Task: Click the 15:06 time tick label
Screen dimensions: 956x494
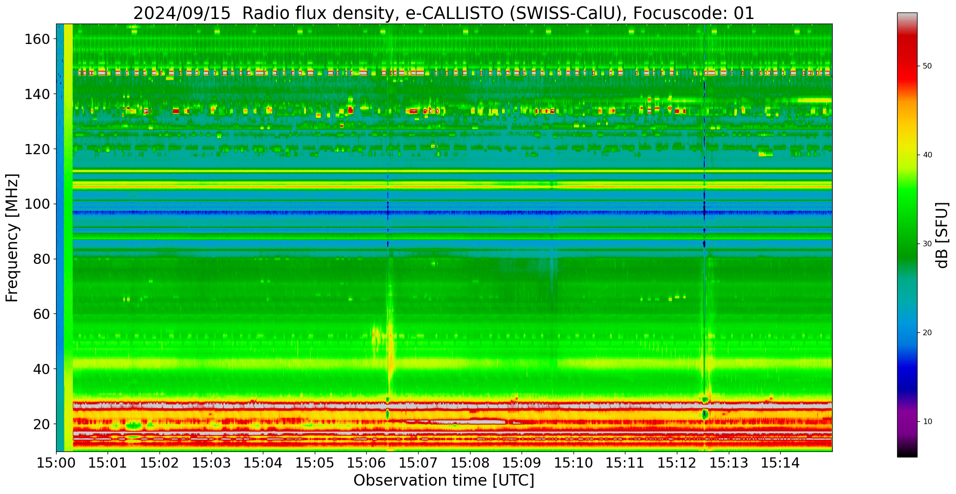Action: click(367, 463)
